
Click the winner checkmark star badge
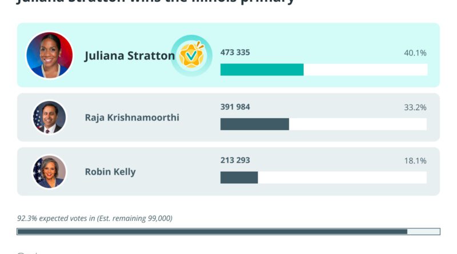pos(191,55)
